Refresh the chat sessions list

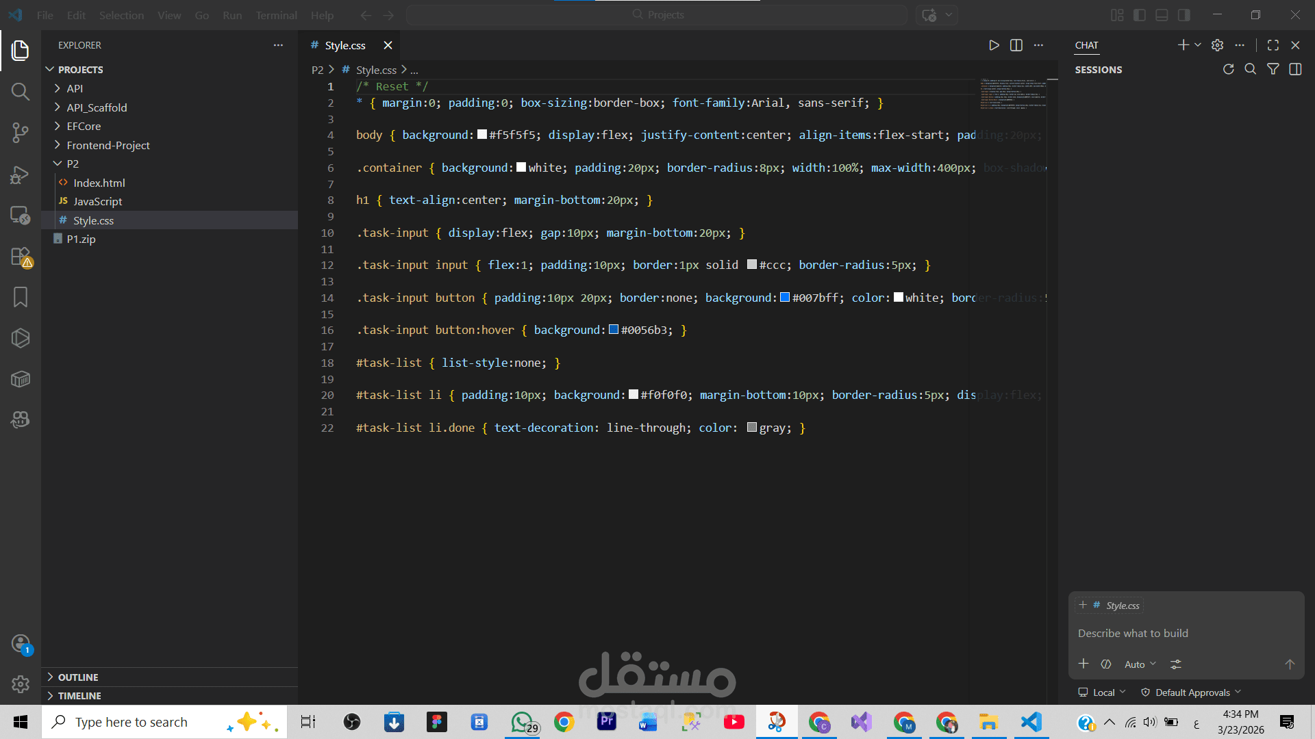click(1228, 69)
